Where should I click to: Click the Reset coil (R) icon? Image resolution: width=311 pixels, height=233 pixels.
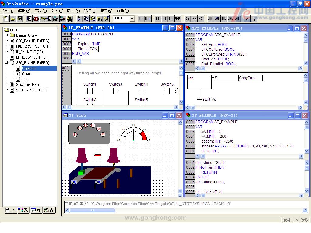click(201, 19)
